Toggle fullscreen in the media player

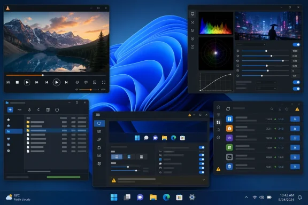click(104, 82)
